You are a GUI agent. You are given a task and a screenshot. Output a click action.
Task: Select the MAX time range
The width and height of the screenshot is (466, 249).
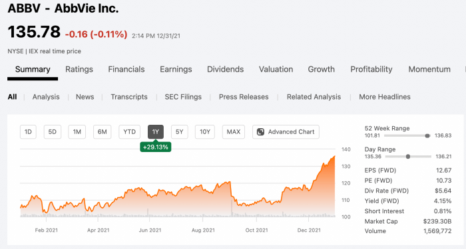[x=234, y=132]
